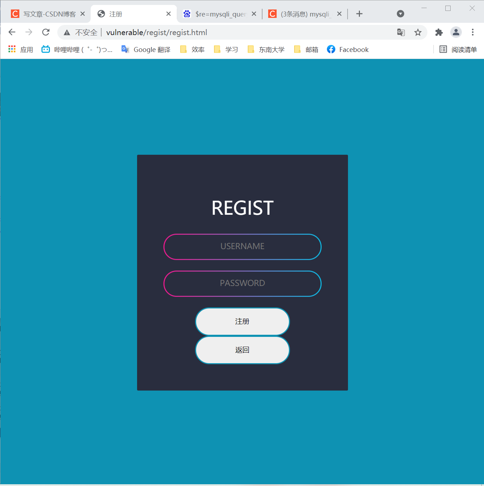Click the PASSWORD input field

[x=243, y=284]
